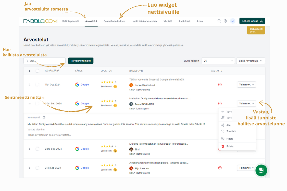287x191 pixels.
Task: Click the Oletussijainti SIREA badge
Action: tap(256, 30)
